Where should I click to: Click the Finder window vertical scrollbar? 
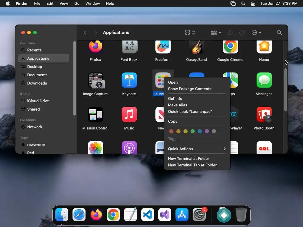point(286,90)
